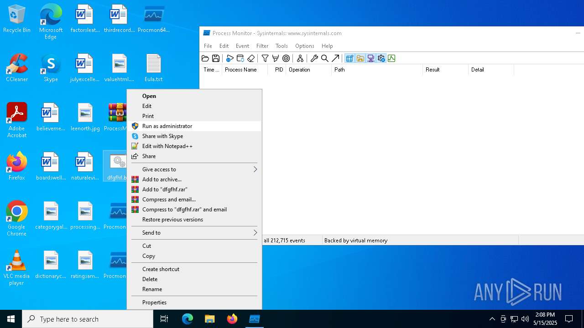Select Open in the context menu
Screen dimensions: 584x328
(x=194, y=96)
